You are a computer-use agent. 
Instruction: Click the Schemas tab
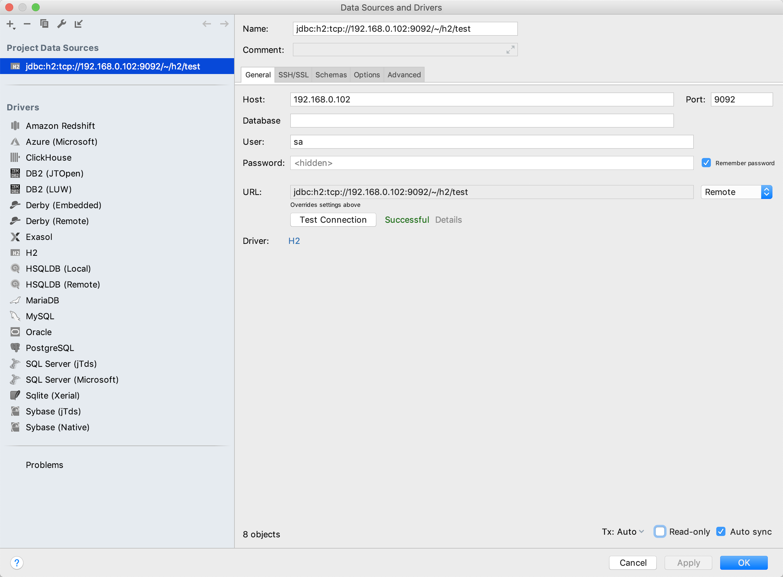[330, 74]
